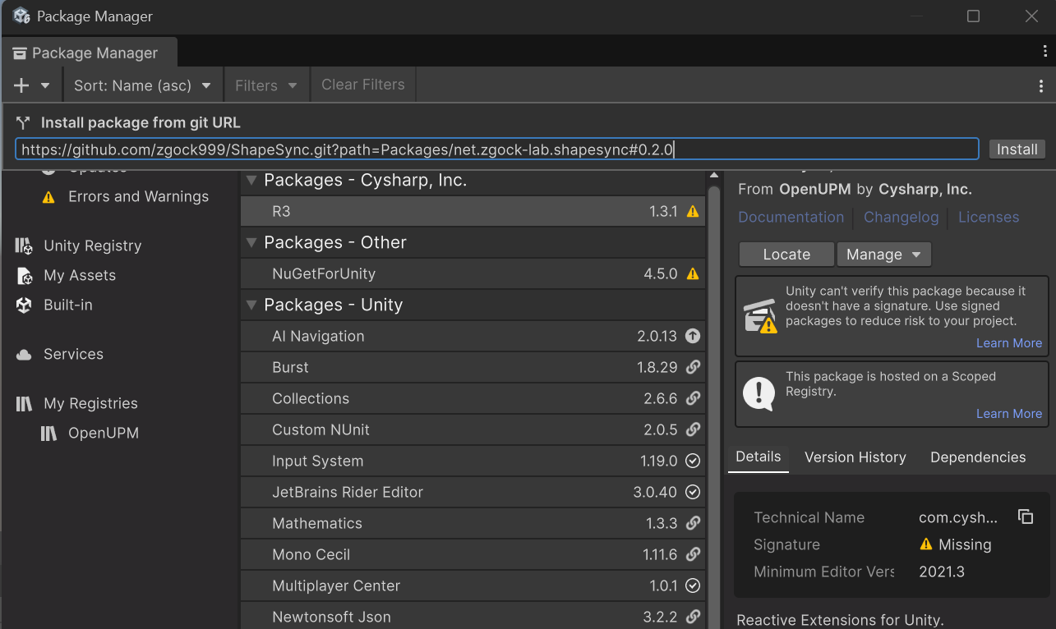Screen dimensions: 1056x629
Task: Open Services in sidebar
Action: (x=73, y=354)
